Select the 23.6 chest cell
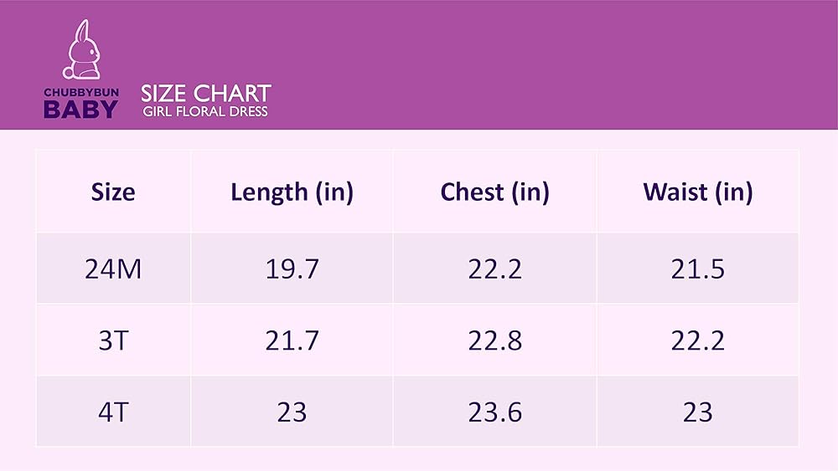 [x=494, y=412]
